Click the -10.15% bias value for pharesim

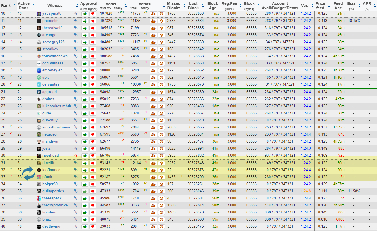click(354, 21)
